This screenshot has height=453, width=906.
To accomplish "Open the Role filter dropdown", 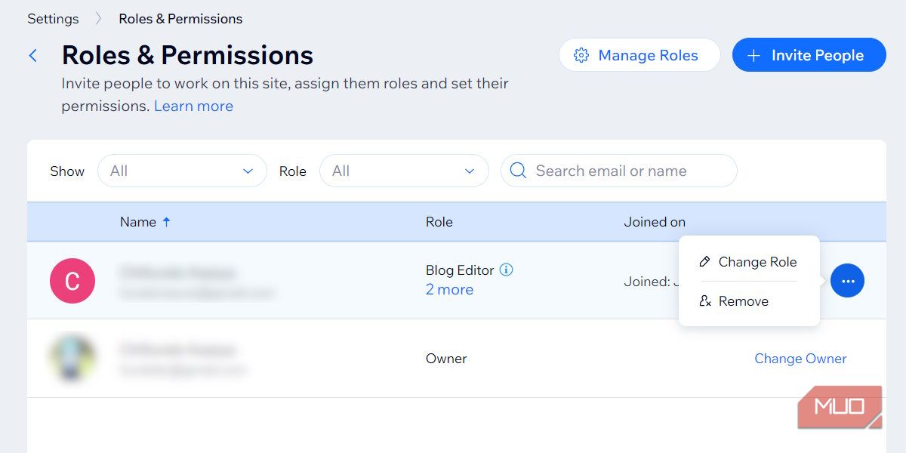I will [x=404, y=171].
